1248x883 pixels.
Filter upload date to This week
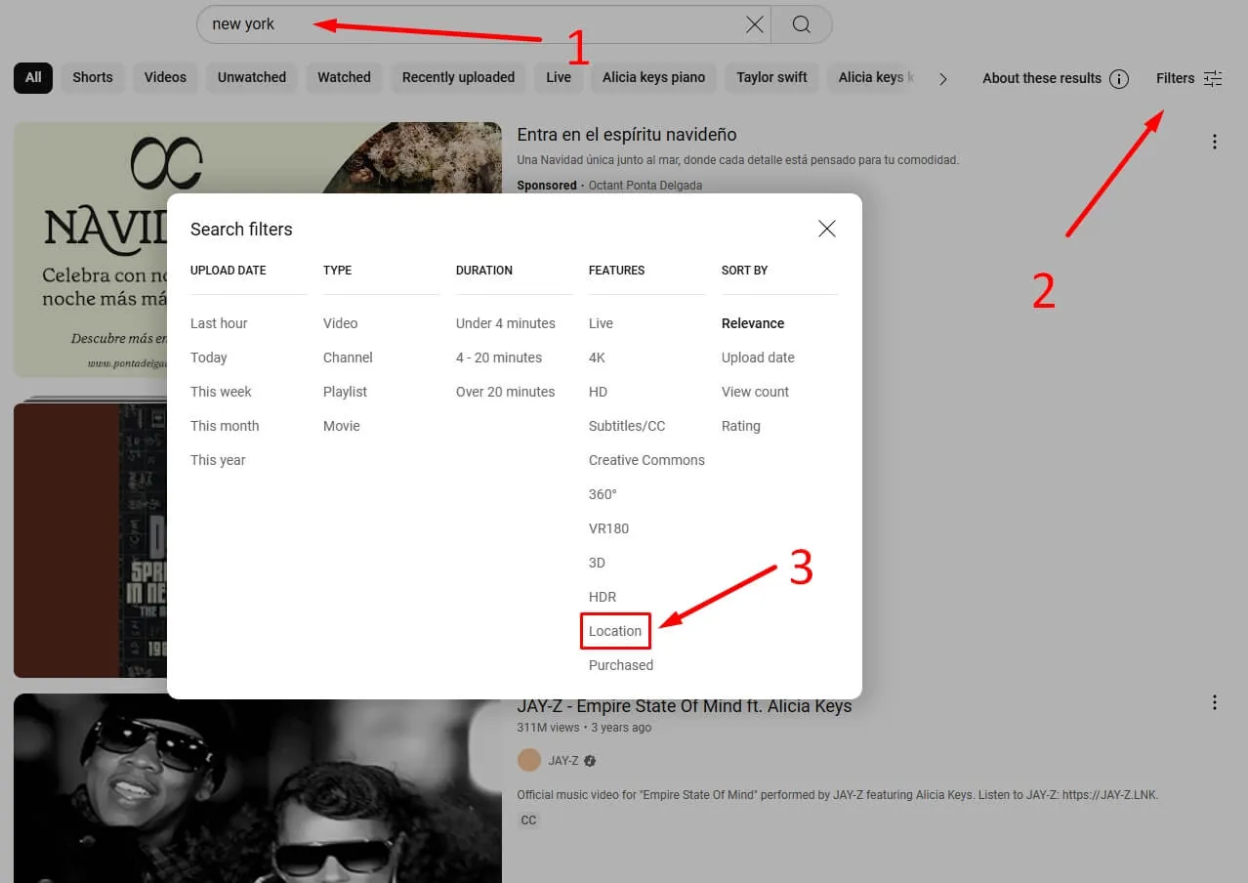click(221, 392)
